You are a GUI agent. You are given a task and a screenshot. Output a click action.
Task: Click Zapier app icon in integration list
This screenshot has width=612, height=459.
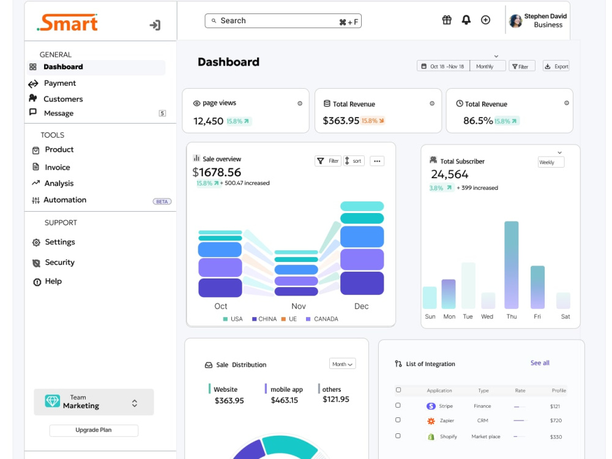tap(431, 421)
